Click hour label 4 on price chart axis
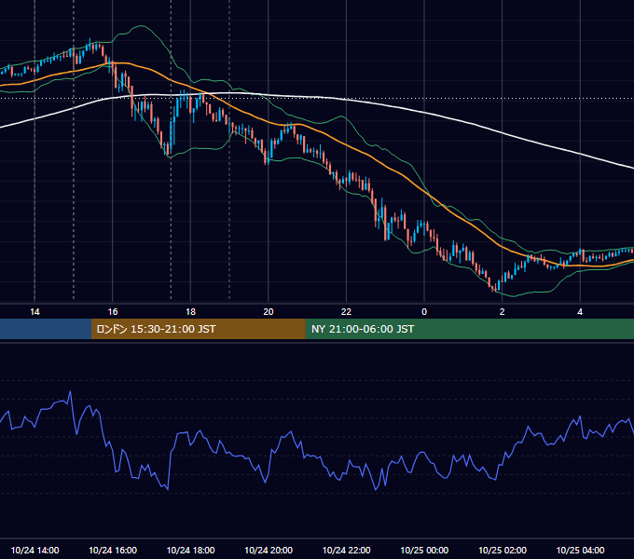634x559 pixels. [x=580, y=311]
